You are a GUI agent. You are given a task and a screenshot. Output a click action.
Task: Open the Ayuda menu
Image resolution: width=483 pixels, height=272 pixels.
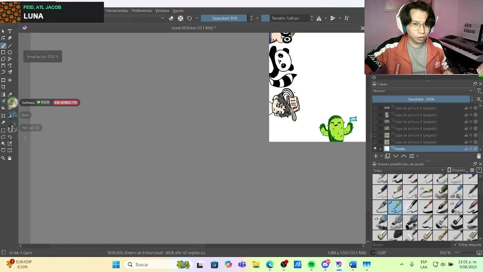[x=178, y=11]
